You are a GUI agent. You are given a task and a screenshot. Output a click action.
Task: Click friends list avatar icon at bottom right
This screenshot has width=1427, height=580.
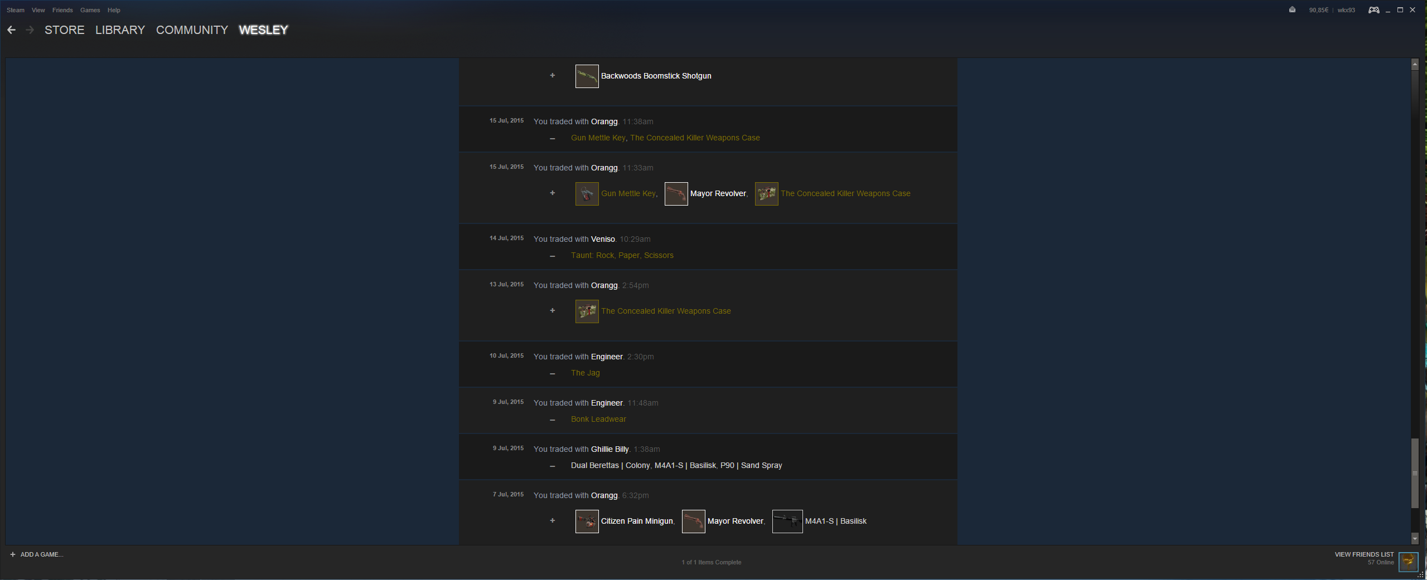1408,561
